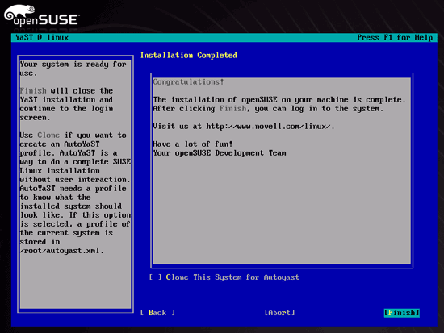Click the /root/autoyast.xml path text
This screenshot has height=333, width=444.
(61, 251)
